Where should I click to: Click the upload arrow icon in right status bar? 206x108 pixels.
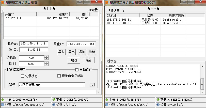pos(107,100)
